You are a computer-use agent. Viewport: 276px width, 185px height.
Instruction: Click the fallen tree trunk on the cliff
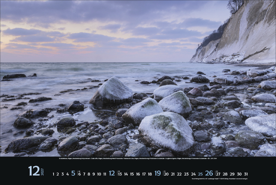click(x=255, y=54)
